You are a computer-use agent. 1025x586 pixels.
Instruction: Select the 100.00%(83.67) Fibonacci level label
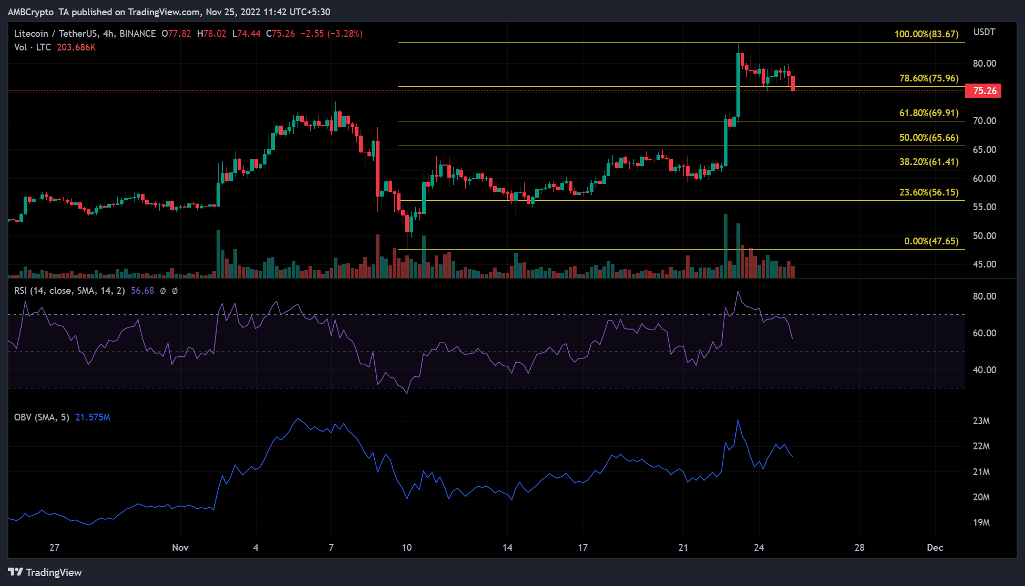point(927,34)
